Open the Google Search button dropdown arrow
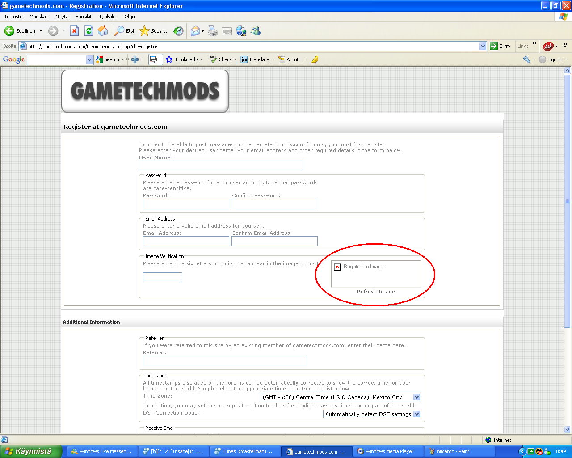 [122, 59]
